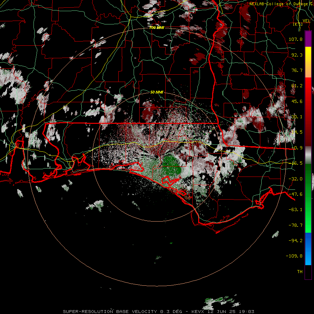Click the -47.6 velocity scale label
314x314 pixels.
click(x=296, y=194)
